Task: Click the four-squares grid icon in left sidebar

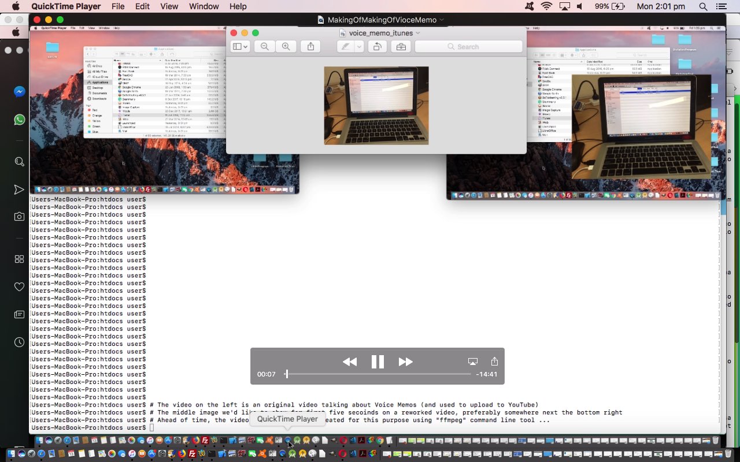Action: tap(19, 259)
